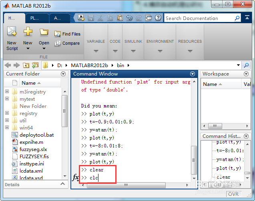Click Find Files in the toolstrip

68,34
